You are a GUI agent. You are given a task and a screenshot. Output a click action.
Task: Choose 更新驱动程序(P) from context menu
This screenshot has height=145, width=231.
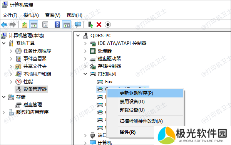(x=145, y=93)
